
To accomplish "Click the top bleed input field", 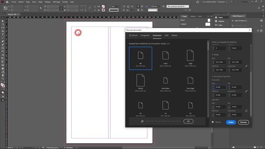I will pos(220,87).
